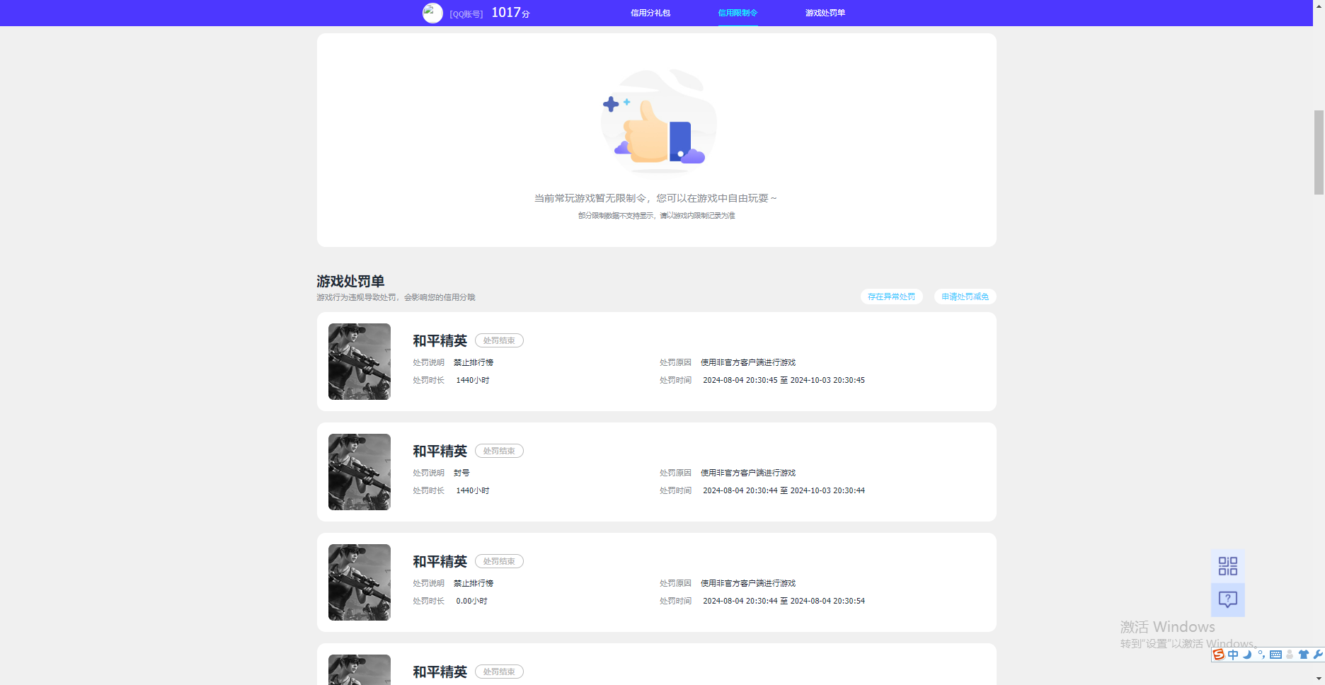Open the QR code floating icon
Viewport: 1325px width, 685px height.
point(1227,565)
